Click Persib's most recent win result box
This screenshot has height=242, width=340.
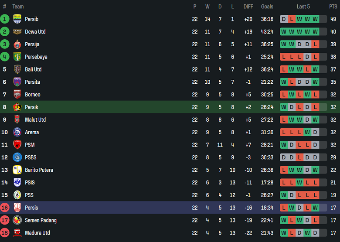315,19
